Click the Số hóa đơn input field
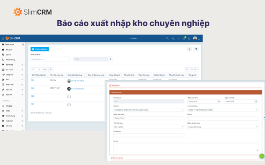The image size is (265, 165). 149,135
